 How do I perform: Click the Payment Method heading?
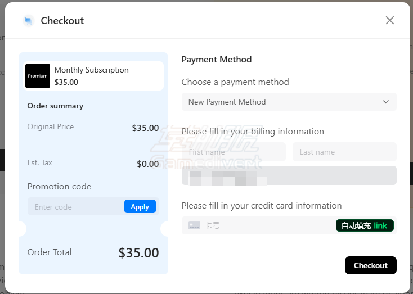coord(217,60)
